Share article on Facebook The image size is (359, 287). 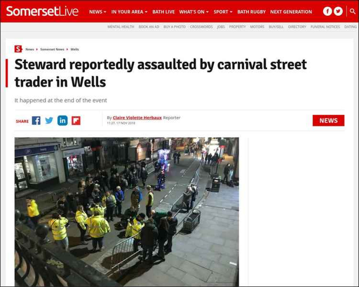tap(36, 121)
